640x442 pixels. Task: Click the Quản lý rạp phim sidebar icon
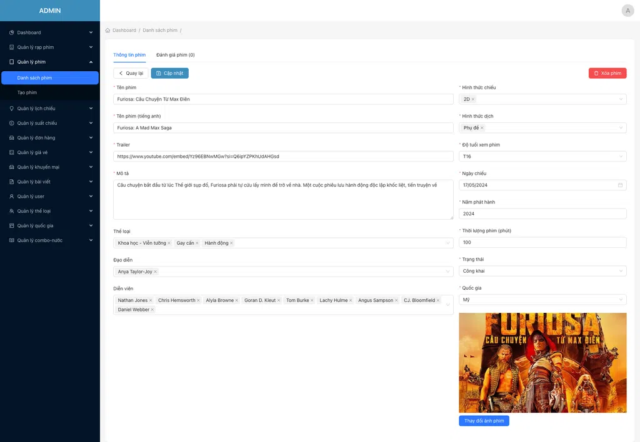point(12,47)
